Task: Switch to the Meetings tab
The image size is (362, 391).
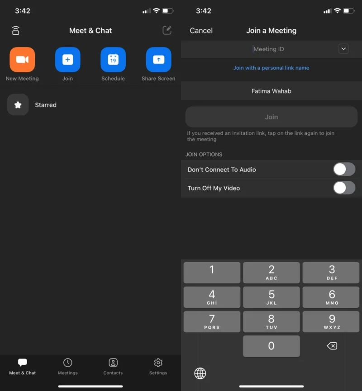Action: [68, 367]
